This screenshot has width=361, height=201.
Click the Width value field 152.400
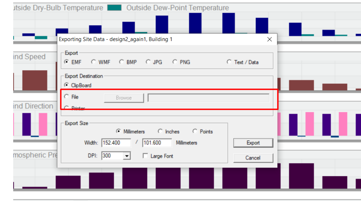[116, 143]
